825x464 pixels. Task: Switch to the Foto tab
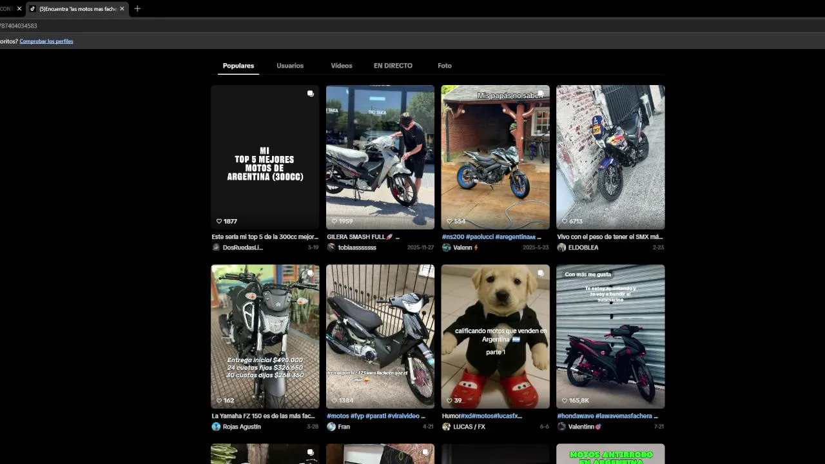click(x=445, y=66)
